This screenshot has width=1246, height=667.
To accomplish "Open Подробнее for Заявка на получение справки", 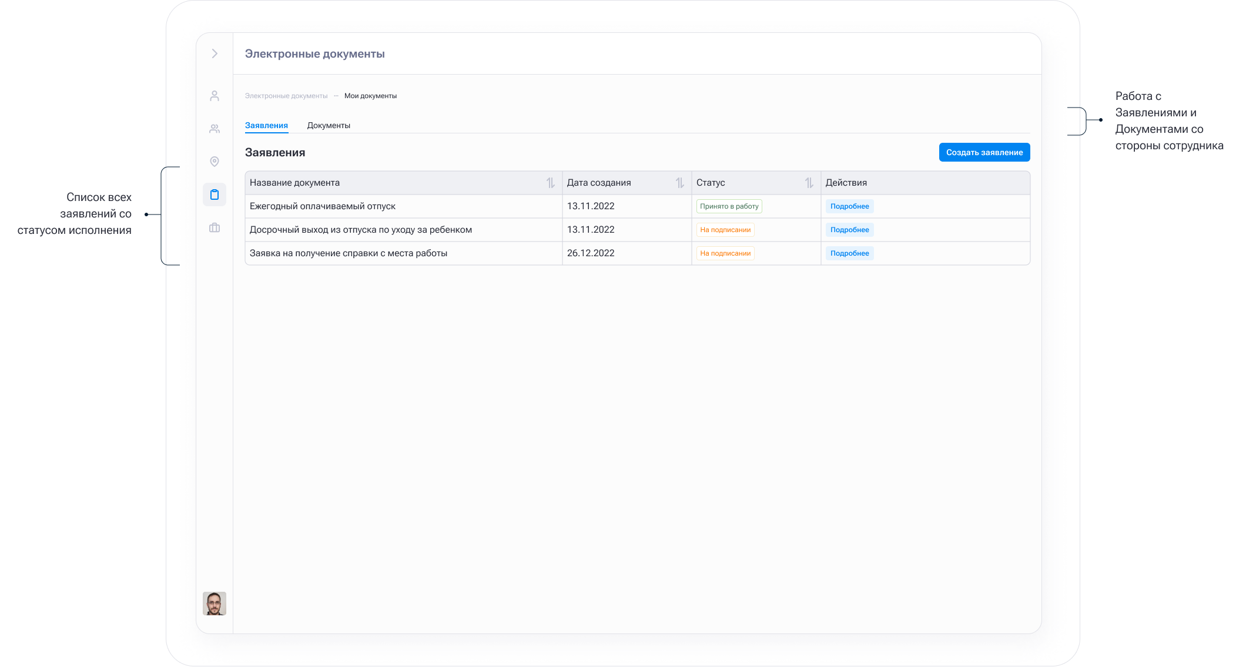I will [x=849, y=253].
